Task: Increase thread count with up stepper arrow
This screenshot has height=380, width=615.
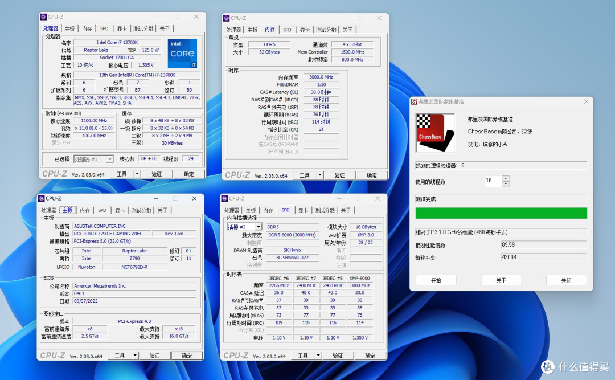Action: 506,179
